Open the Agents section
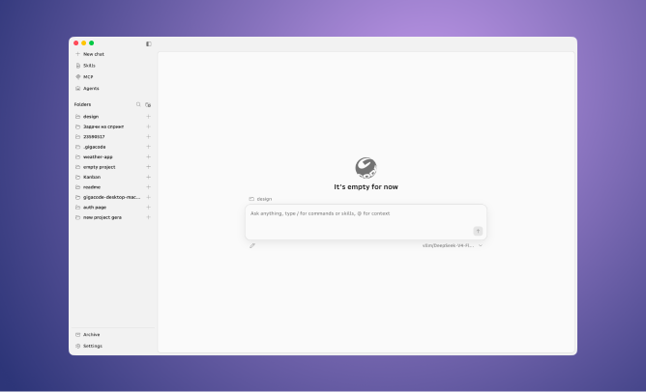 click(87, 89)
